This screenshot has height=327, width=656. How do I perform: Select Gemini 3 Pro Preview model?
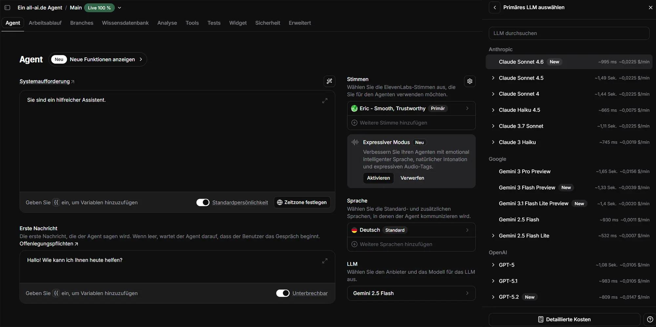(524, 171)
